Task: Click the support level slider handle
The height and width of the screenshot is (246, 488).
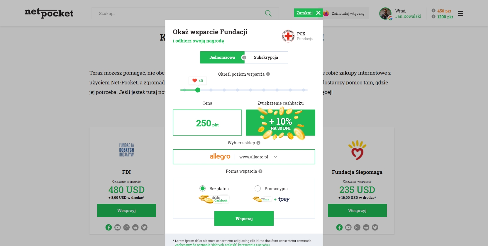Action: click(198, 90)
